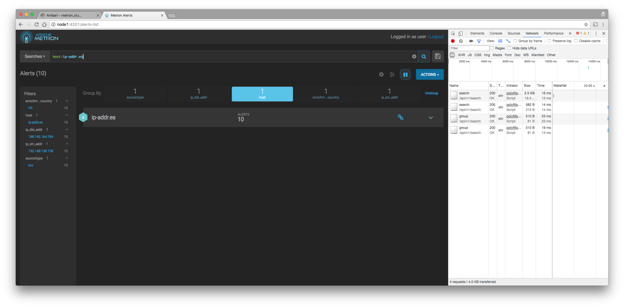
Task: Expand the ip-addr.es group row chevron
Action: 431,118
